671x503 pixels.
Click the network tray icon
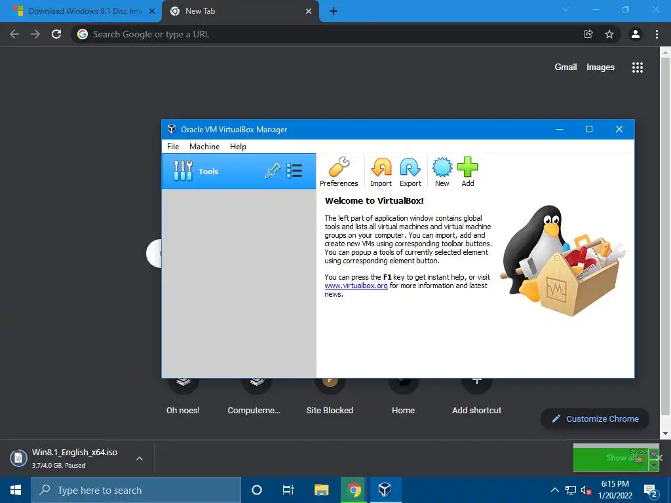tap(571, 490)
